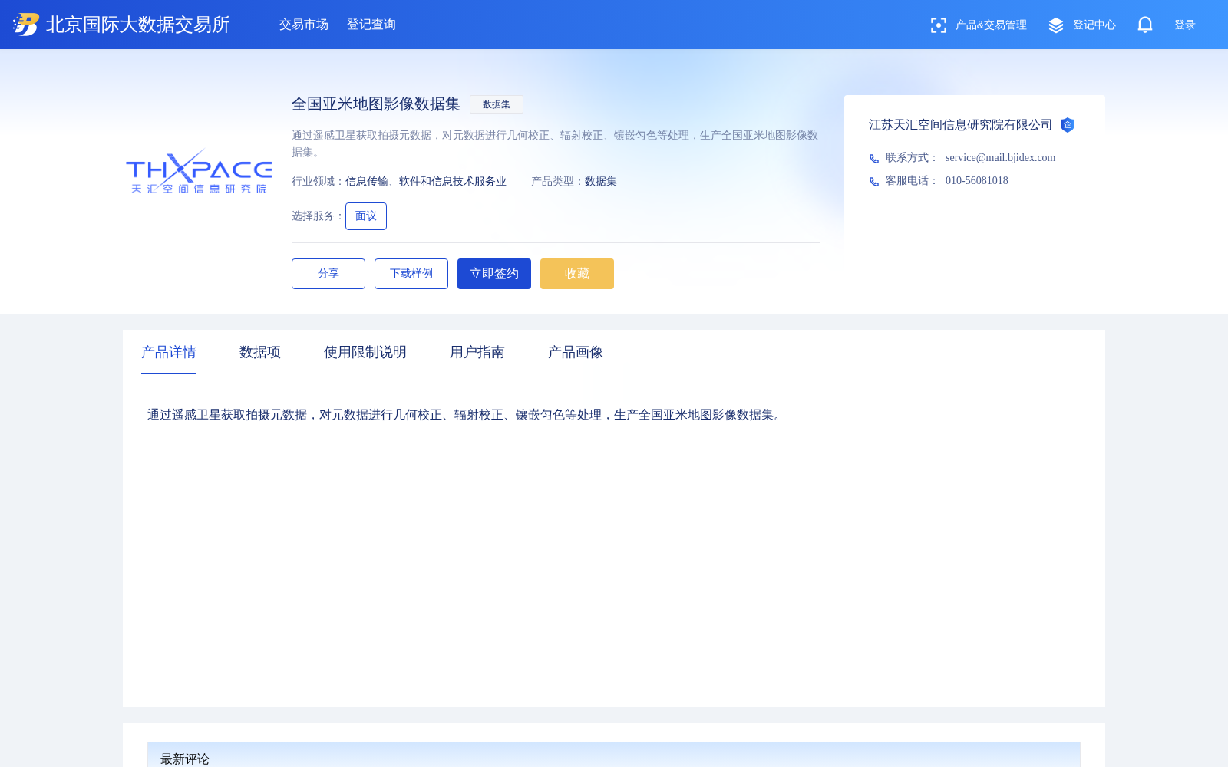1228x767 pixels.
Task: Click the 产品类型 label
Action: point(557,182)
